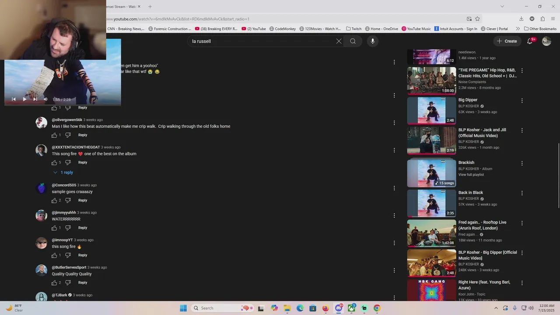Open the browser main menu (three dots)

point(553,19)
